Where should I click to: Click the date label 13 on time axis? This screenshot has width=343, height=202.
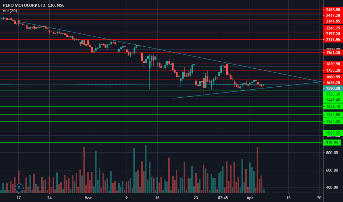288,198
